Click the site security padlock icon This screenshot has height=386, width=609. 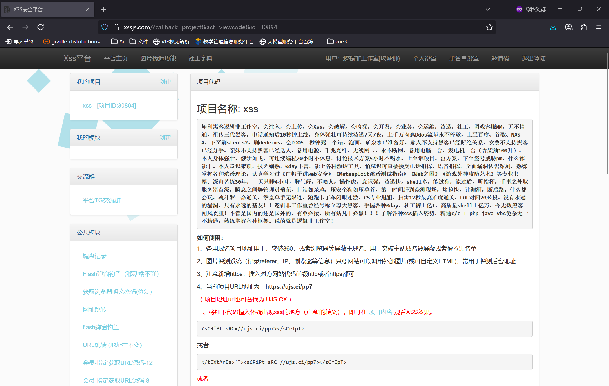(x=116, y=27)
